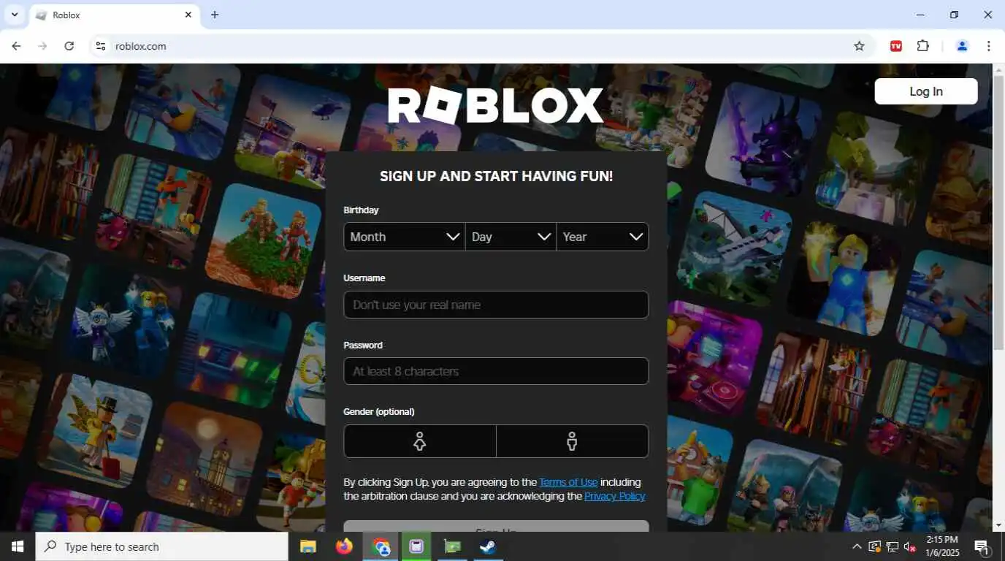Bookmark this page with the star icon
Screen dimensions: 1005x561
pyautogui.click(x=860, y=46)
